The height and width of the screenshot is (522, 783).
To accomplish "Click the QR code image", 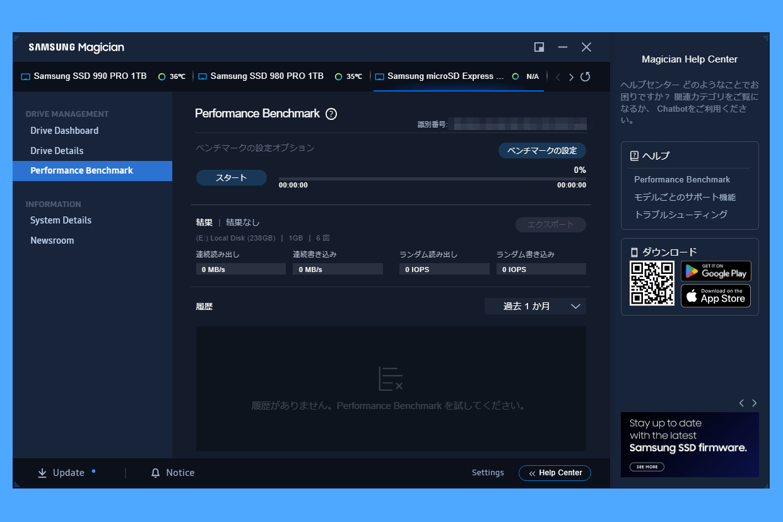I will [652, 283].
